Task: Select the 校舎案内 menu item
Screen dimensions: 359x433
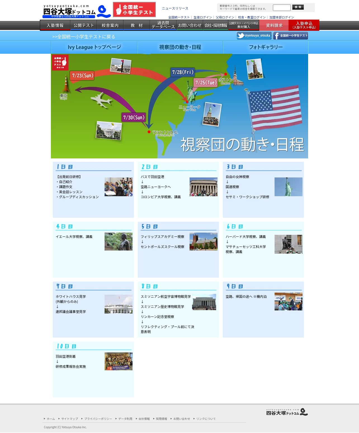Action: pos(110,25)
